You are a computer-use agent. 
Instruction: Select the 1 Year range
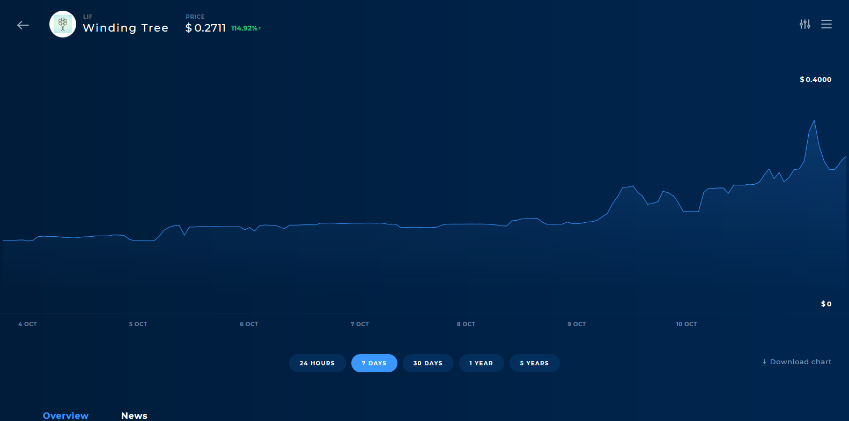point(481,363)
